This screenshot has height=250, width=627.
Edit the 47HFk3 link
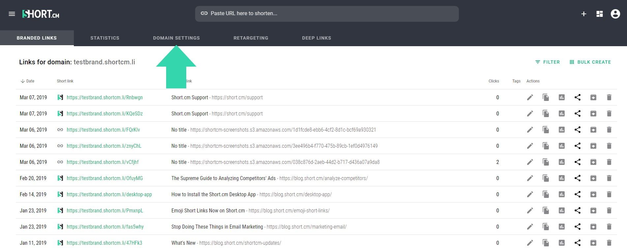[x=530, y=243]
